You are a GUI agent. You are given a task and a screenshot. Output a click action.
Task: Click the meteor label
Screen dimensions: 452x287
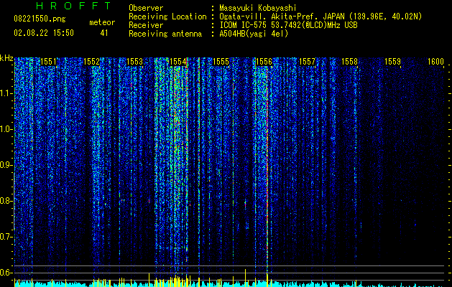point(102,22)
